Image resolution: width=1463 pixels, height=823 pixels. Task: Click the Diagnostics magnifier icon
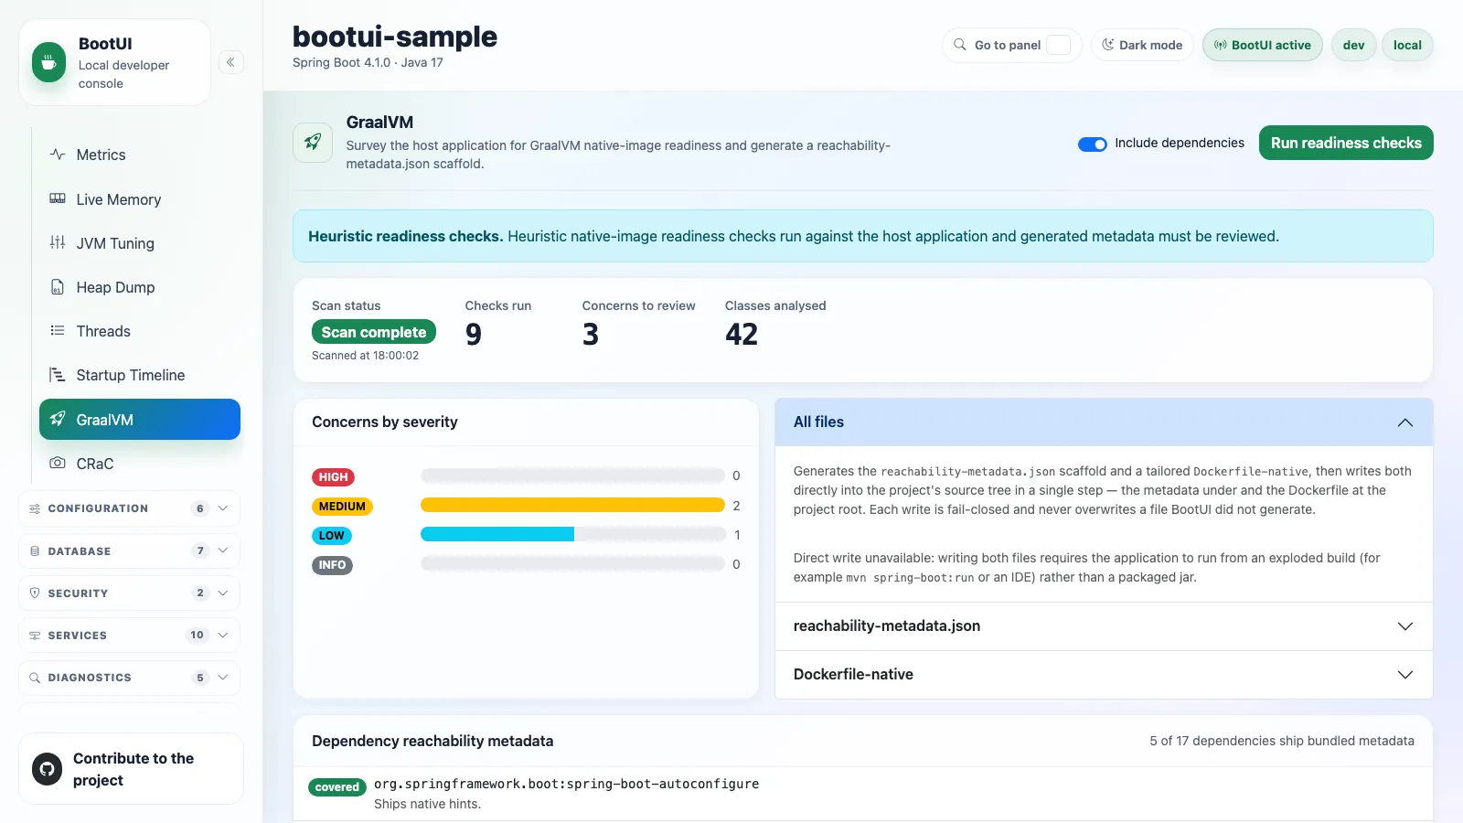tap(35, 678)
